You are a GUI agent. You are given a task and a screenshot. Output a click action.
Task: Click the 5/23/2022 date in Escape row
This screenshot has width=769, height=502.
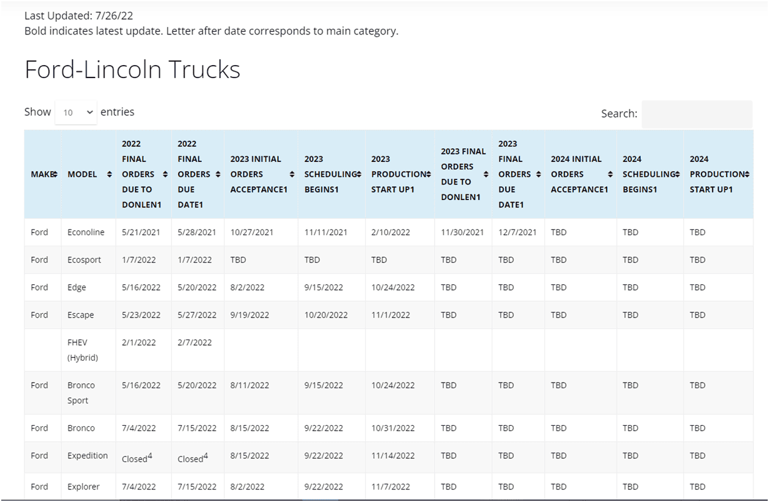pos(141,315)
